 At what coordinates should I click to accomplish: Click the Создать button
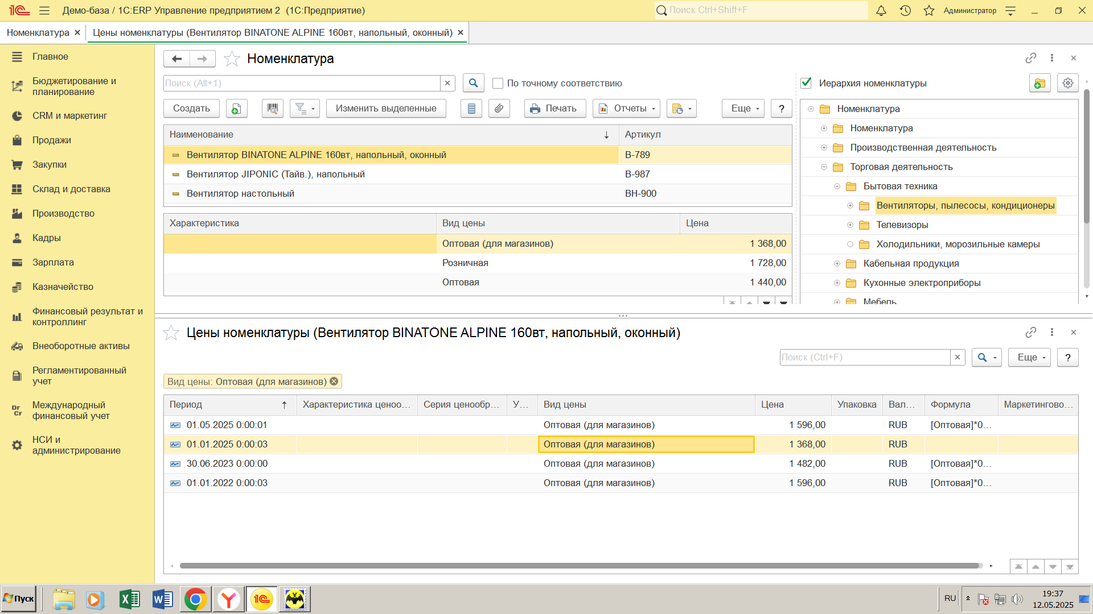tap(191, 109)
